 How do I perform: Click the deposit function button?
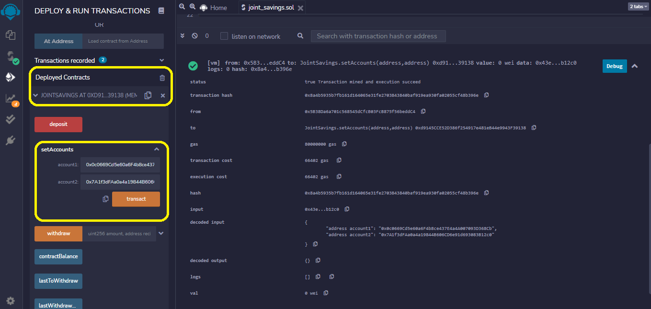58,125
